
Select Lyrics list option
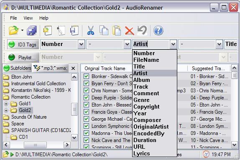click(155, 153)
